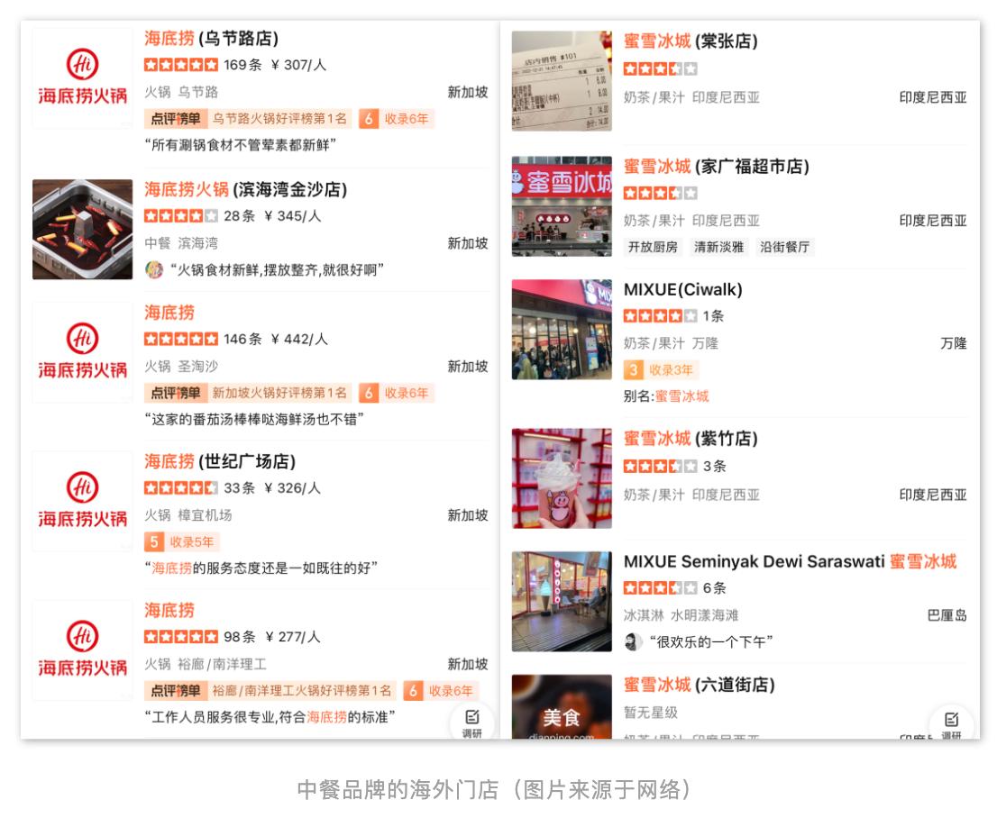This screenshot has height=818, width=997.
Task: Open the 蜜雪冰城 (棠张店) listing title
Action: tap(691, 41)
